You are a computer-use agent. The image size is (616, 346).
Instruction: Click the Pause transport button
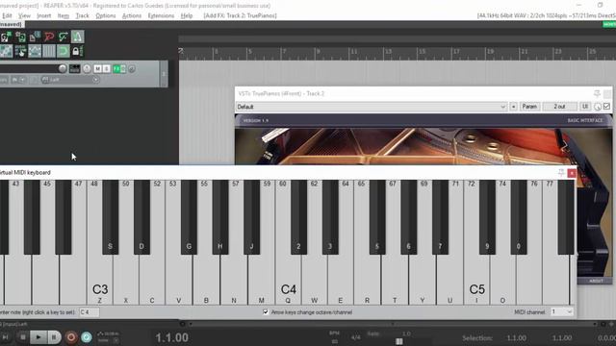pyautogui.click(x=54, y=337)
